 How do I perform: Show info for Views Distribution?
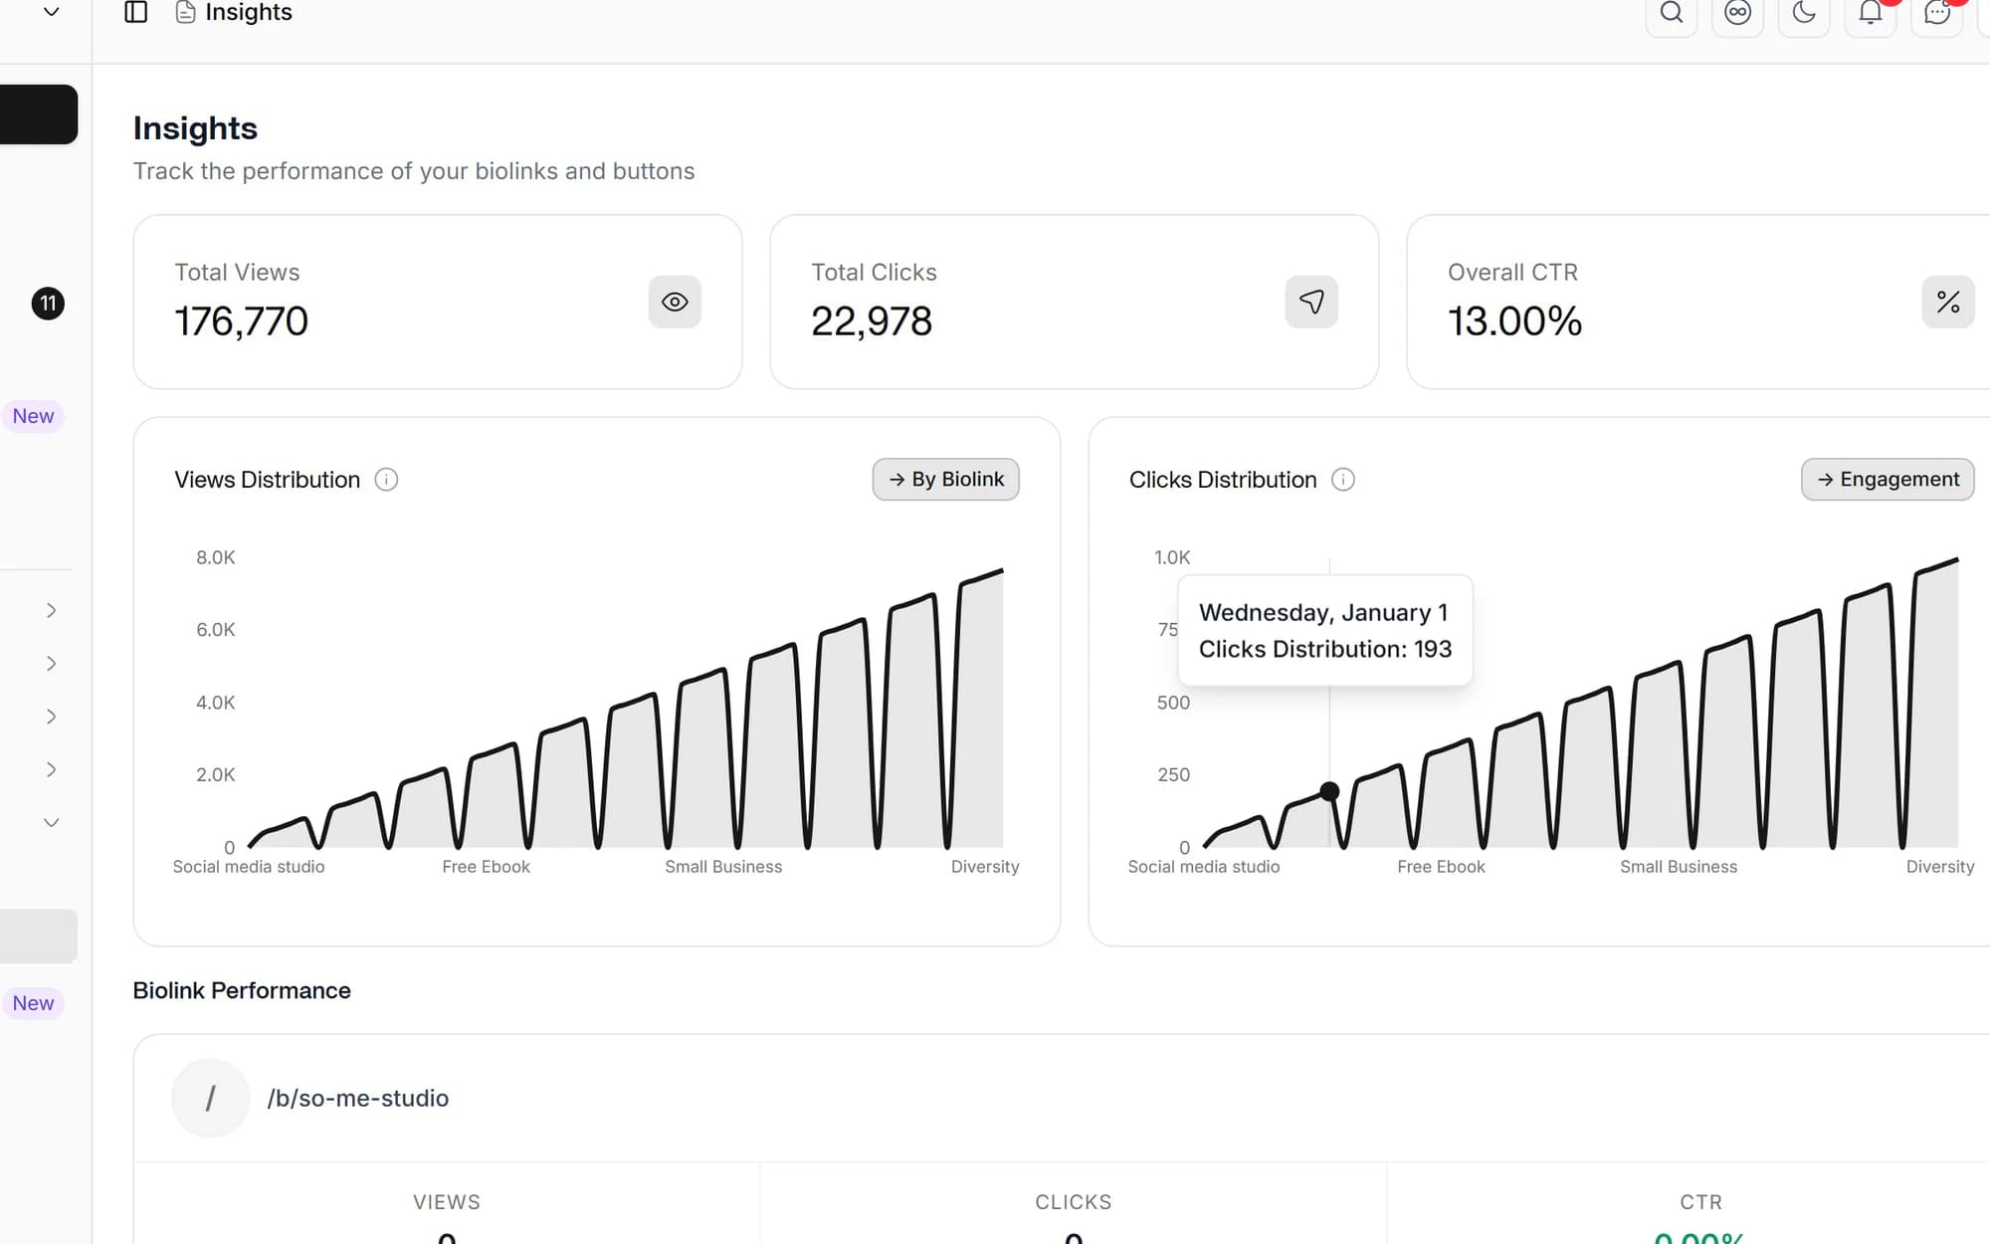386,480
